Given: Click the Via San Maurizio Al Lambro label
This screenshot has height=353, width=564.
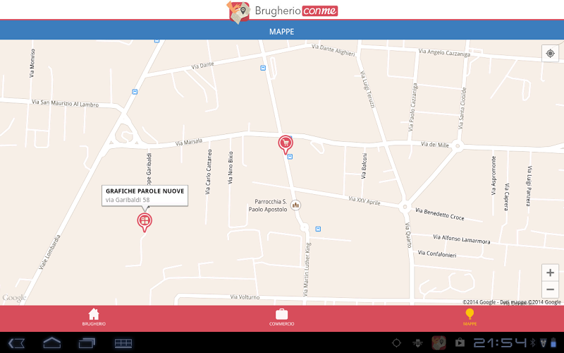Looking at the screenshot, I should tap(65, 103).
